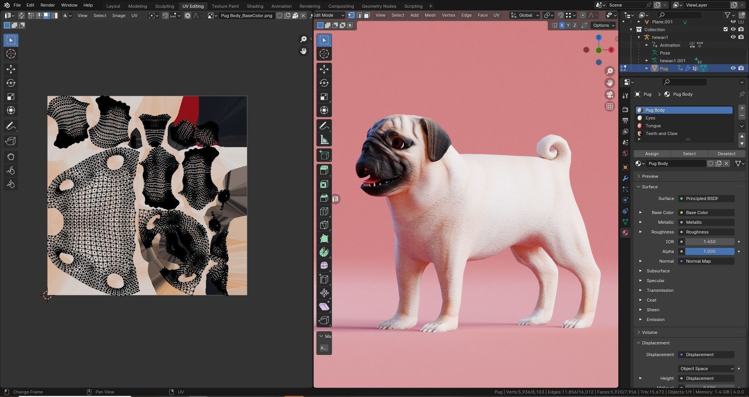The height and width of the screenshot is (397, 749).
Task: Select the Tongue material slot
Action: pos(685,126)
